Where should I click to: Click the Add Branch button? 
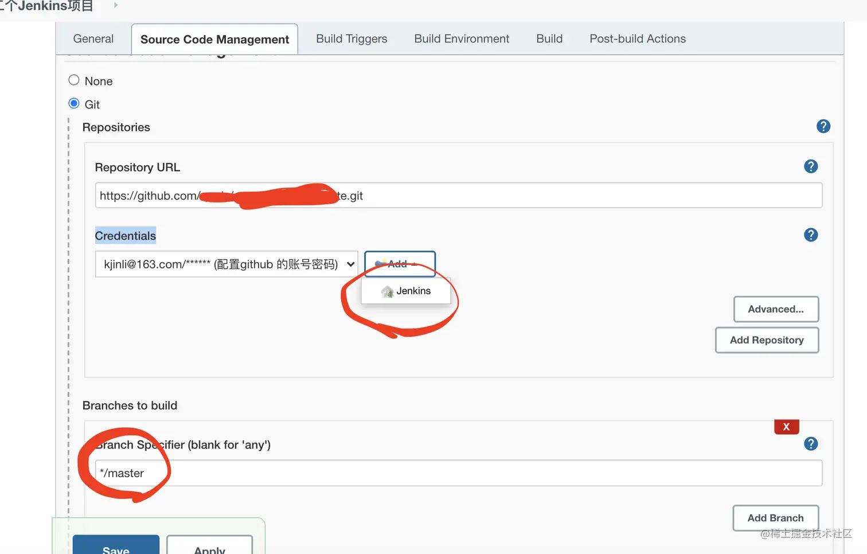(x=775, y=518)
